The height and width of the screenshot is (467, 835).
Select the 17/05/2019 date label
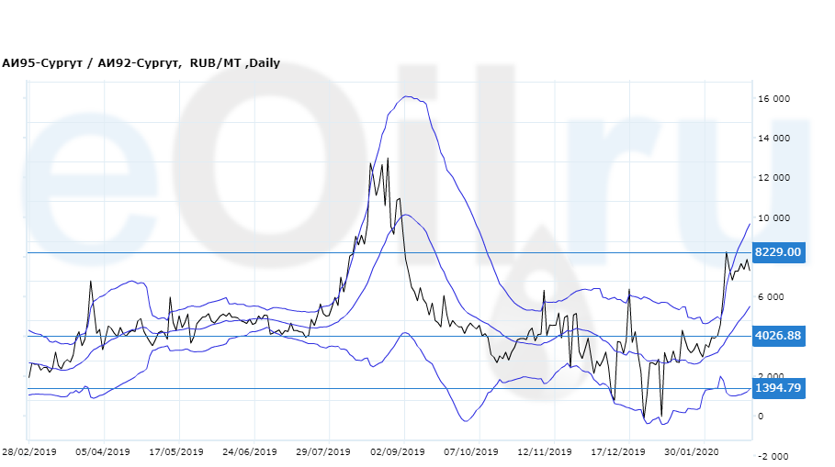pyautogui.click(x=176, y=451)
